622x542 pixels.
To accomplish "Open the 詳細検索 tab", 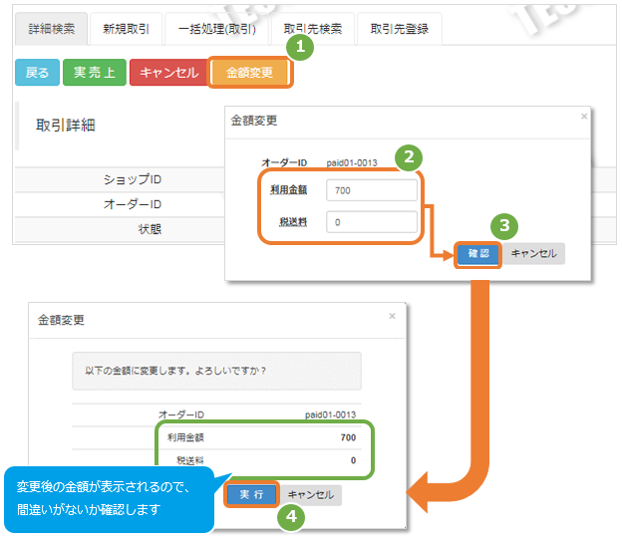I will point(51,29).
